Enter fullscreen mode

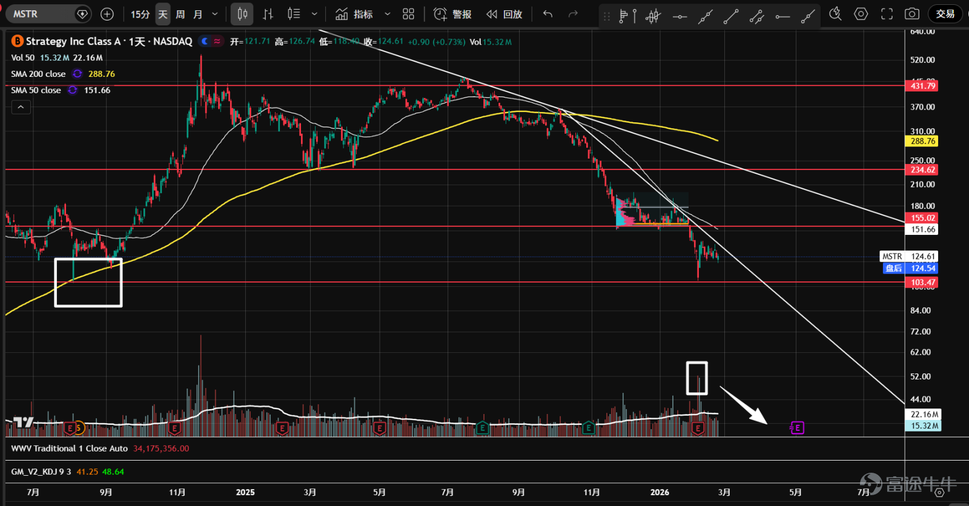(887, 14)
